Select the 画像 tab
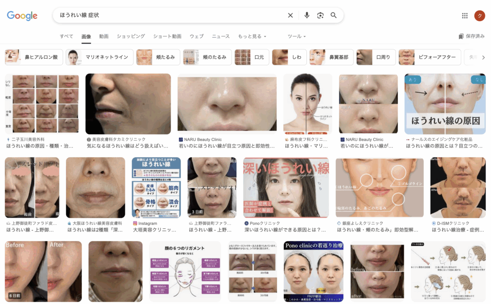This screenshot has height=304, width=491. 86,36
